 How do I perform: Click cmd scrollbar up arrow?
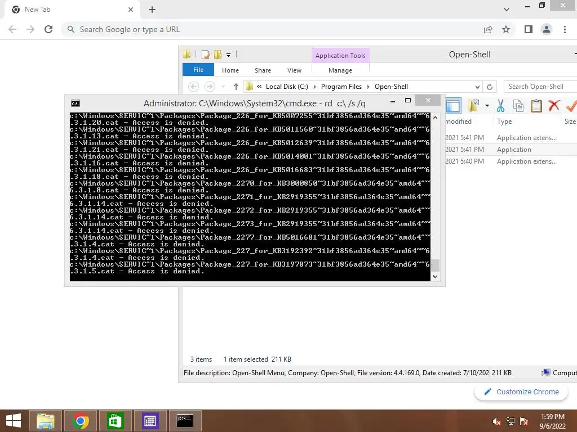click(436, 118)
